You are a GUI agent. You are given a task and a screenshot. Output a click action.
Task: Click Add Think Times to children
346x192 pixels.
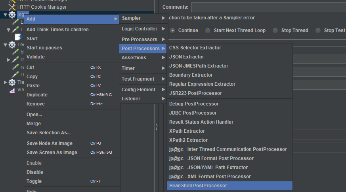click(x=57, y=30)
